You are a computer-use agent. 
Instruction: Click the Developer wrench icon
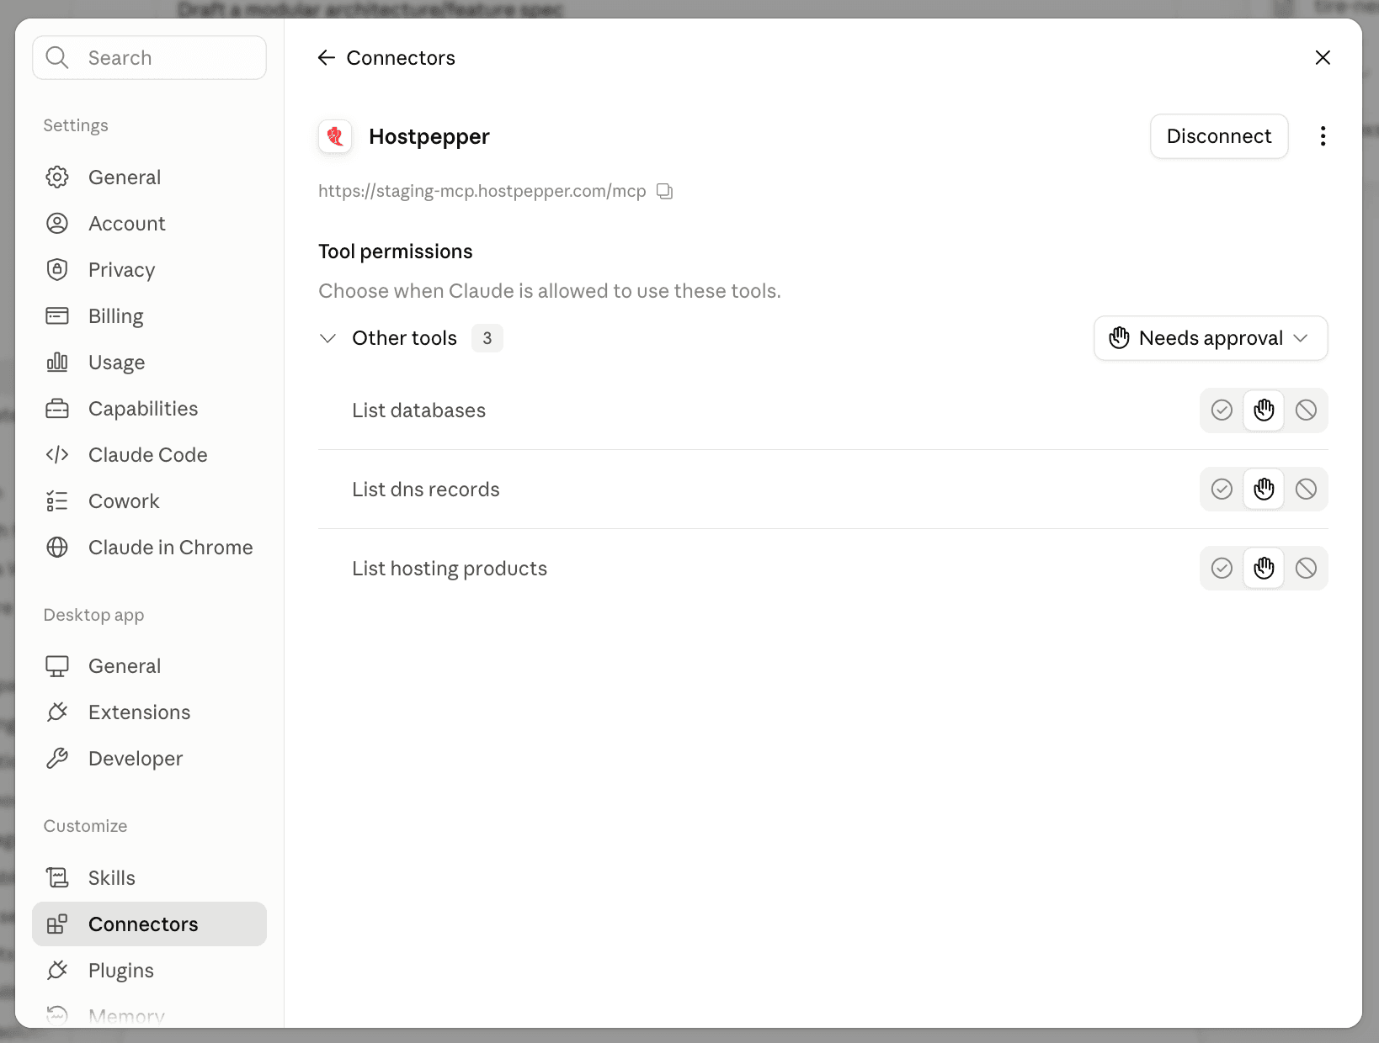coord(57,759)
